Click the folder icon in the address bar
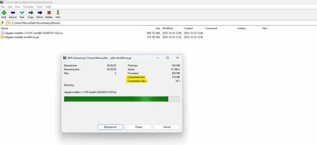The width and height of the screenshot is (317, 145). 9,23
